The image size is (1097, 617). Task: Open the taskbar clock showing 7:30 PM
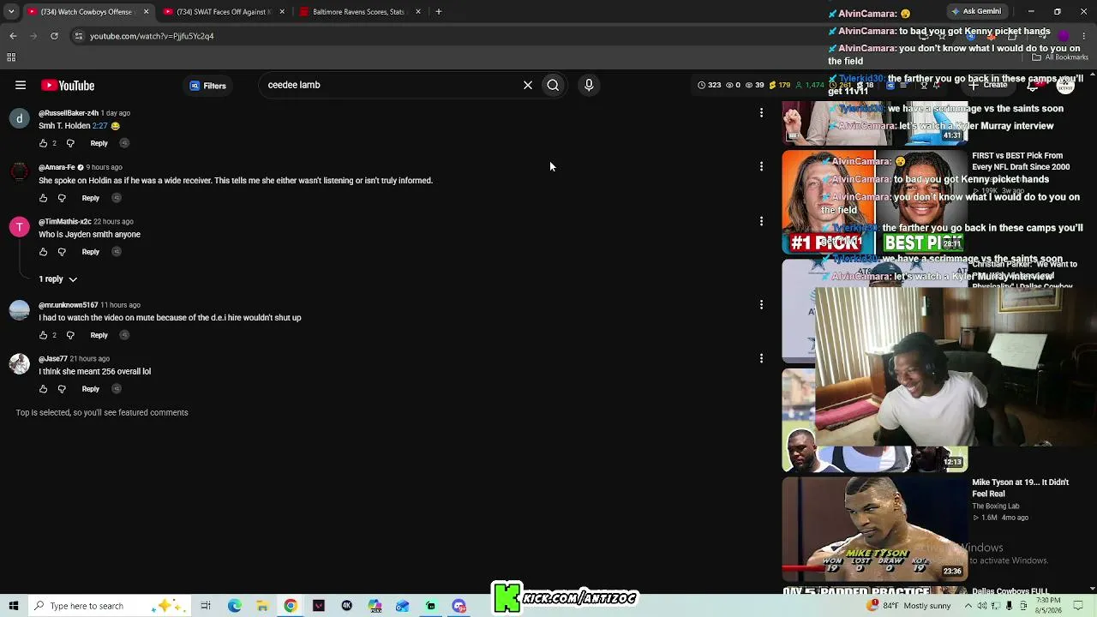[1047, 606]
